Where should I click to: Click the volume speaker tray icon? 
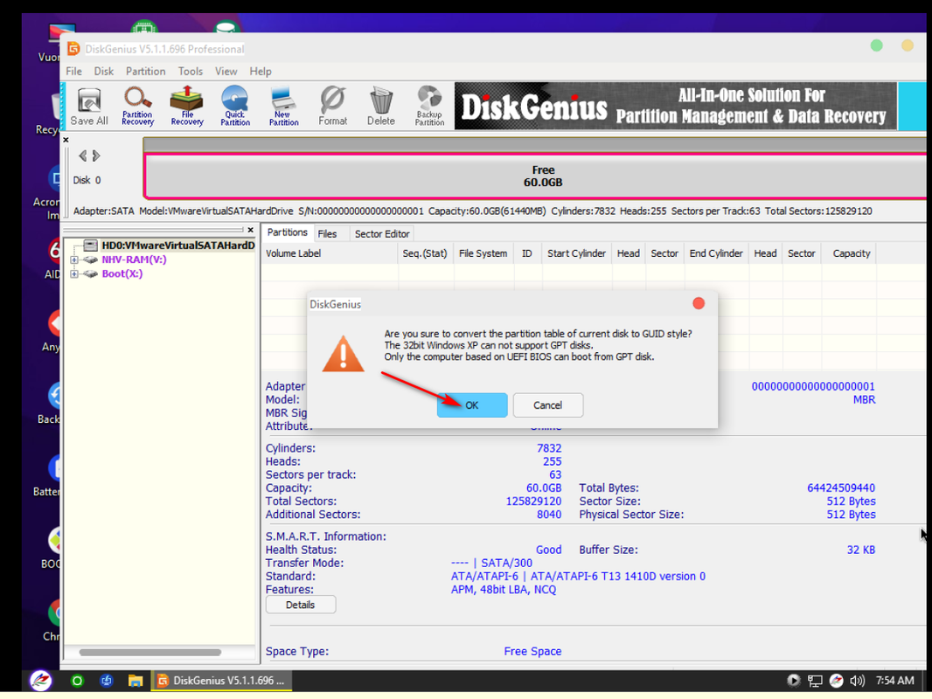(857, 681)
